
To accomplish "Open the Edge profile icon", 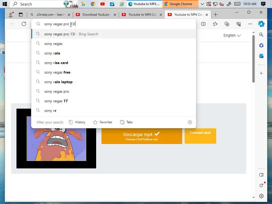I will [x=11, y=15].
